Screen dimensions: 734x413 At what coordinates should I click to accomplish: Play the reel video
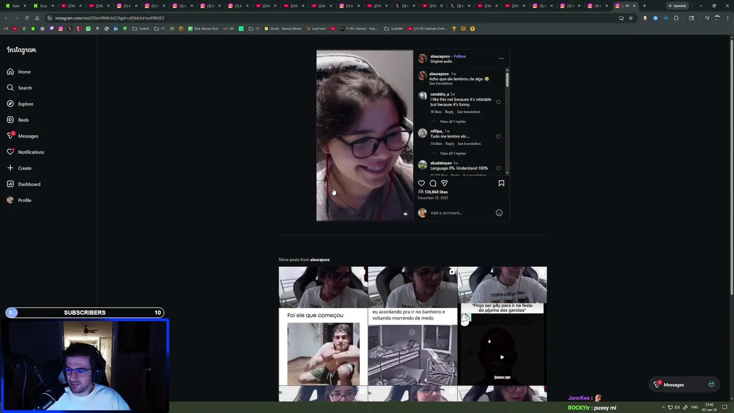(365, 135)
